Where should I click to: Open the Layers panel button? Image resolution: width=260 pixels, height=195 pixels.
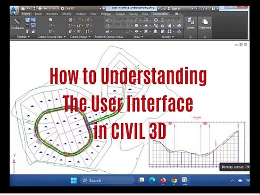[x=191, y=23]
